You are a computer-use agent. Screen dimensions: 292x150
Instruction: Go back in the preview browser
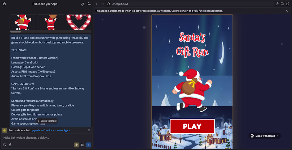tap(97, 4)
